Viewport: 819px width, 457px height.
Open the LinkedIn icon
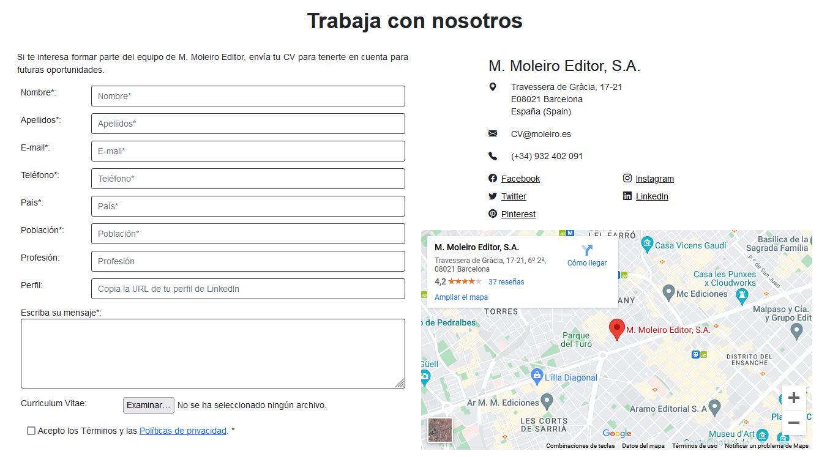pyautogui.click(x=627, y=196)
